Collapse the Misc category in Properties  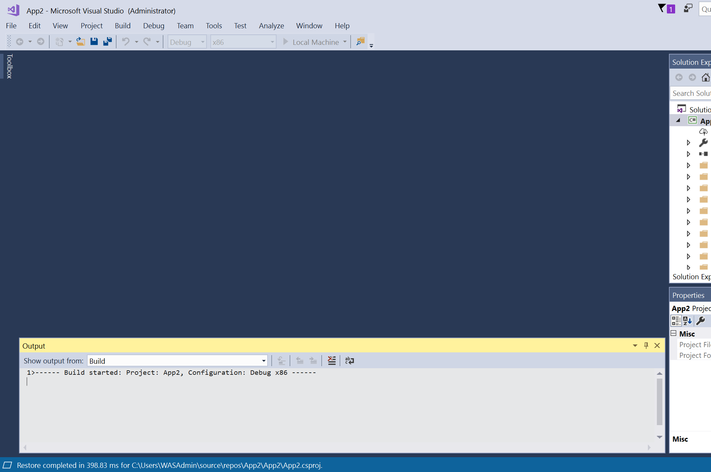[673, 333]
